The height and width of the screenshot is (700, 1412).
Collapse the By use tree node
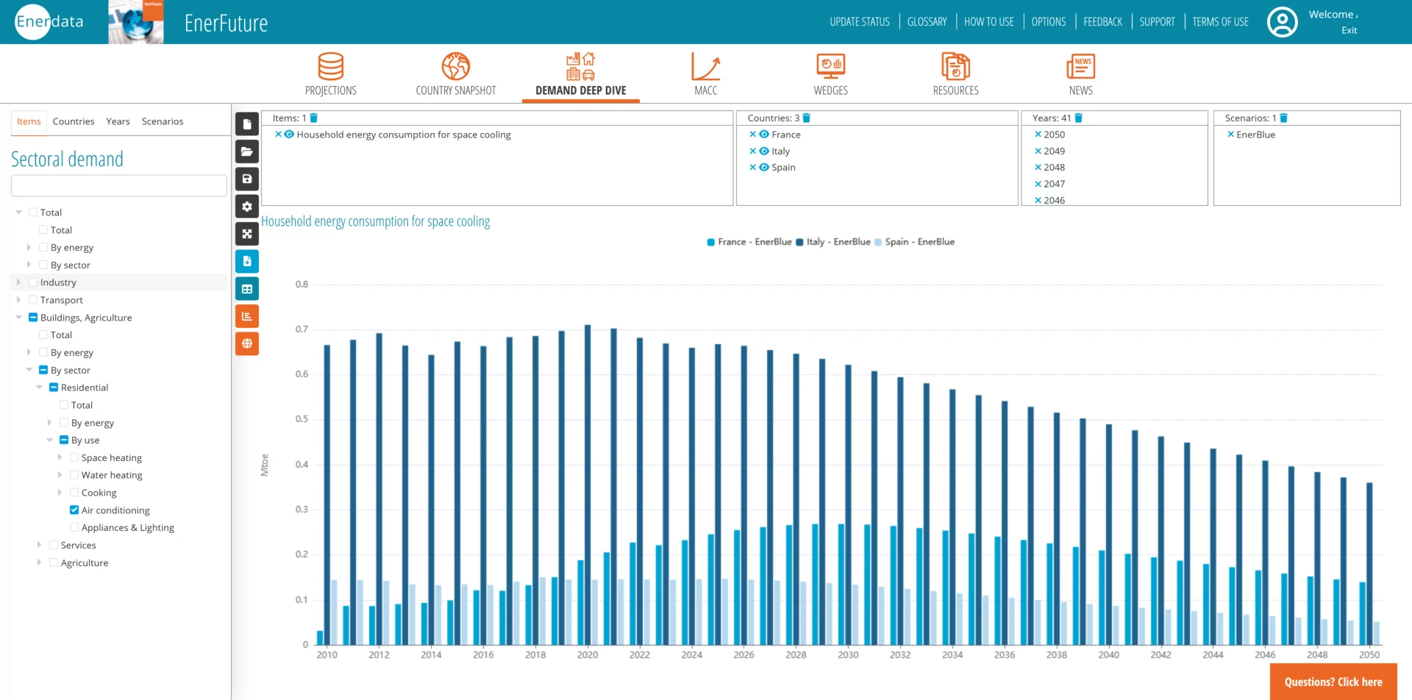(x=49, y=440)
